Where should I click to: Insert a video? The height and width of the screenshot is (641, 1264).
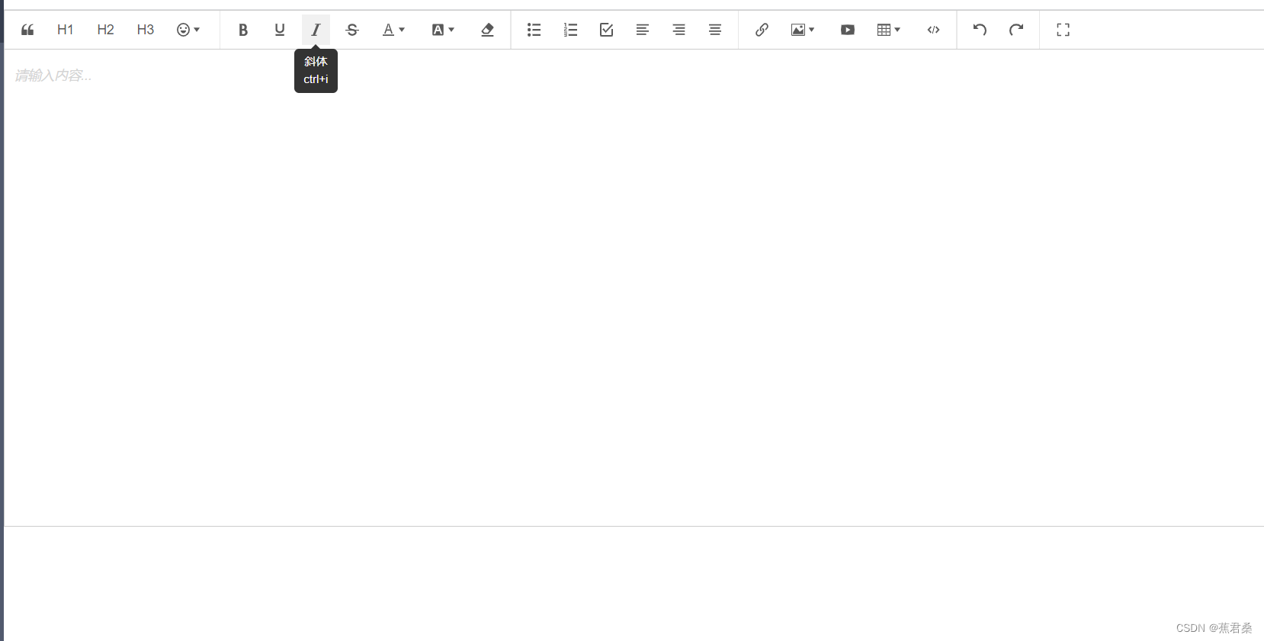tap(848, 30)
